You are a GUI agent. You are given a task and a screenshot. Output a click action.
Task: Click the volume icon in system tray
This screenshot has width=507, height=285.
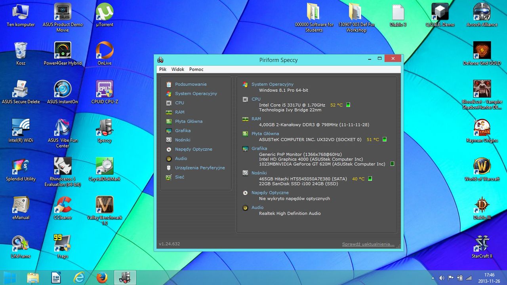(x=442, y=278)
